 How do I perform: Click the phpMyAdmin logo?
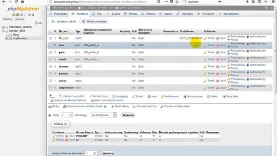click(23, 9)
